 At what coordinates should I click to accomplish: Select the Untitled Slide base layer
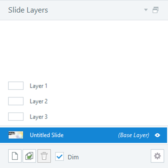pyautogui.click(x=83, y=135)
